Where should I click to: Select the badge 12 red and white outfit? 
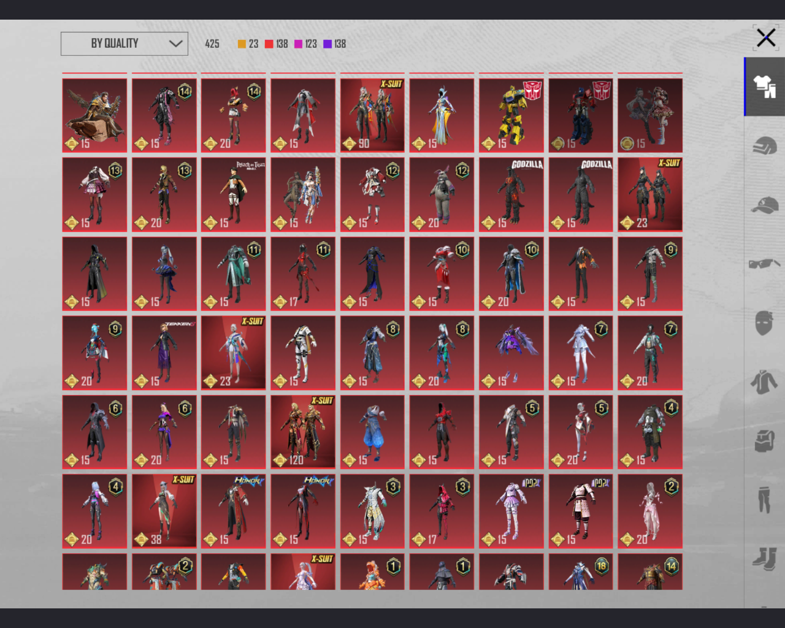[x=372, y=194]
